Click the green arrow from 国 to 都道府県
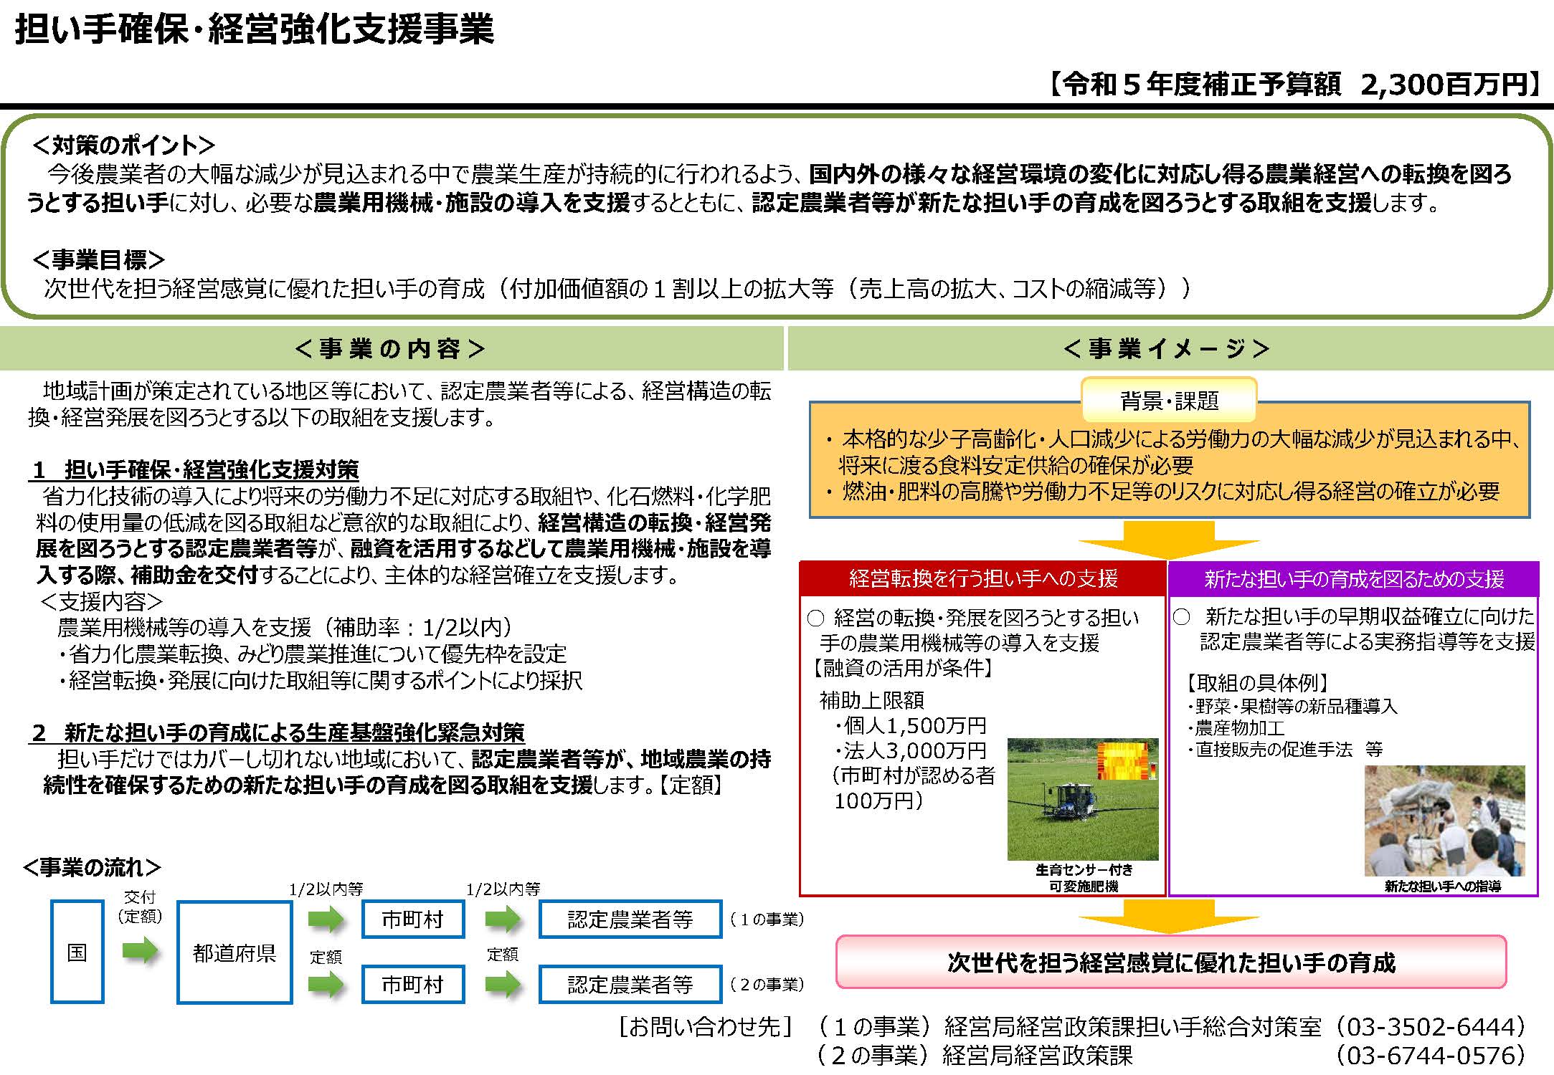Screen dimensions: 1554x1075 [x=140, y=951]
